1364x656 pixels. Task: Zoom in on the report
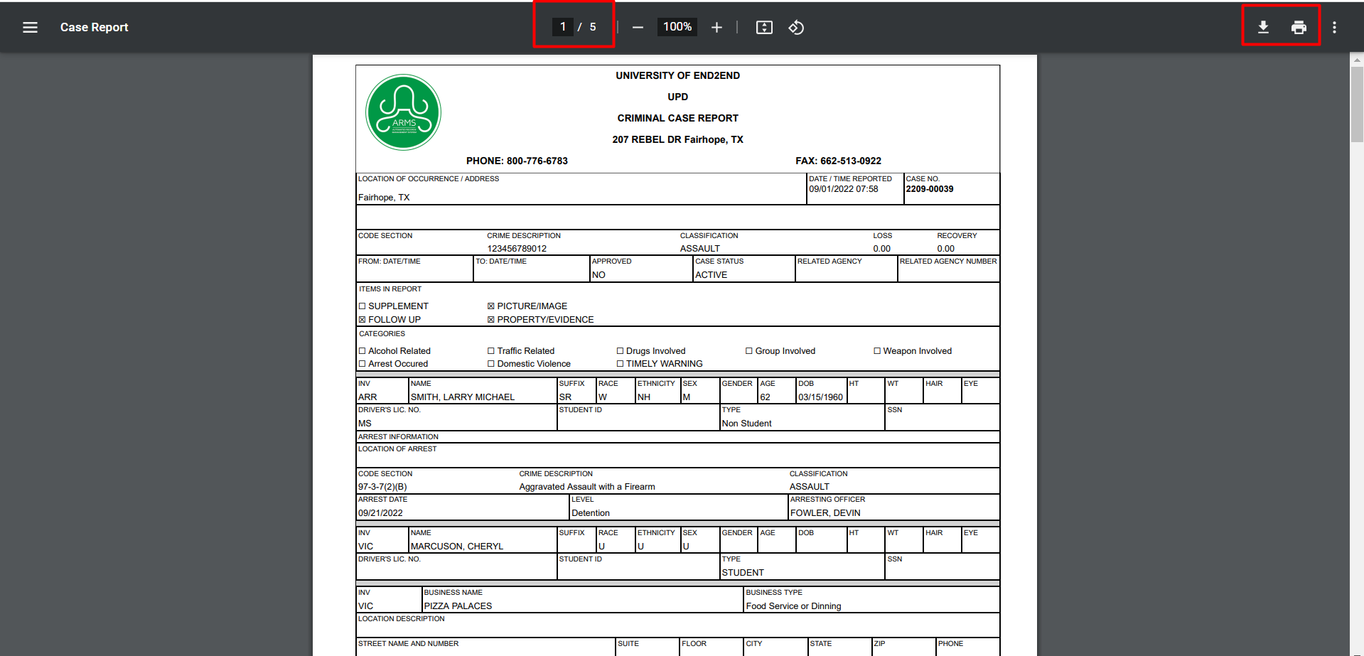716,27
